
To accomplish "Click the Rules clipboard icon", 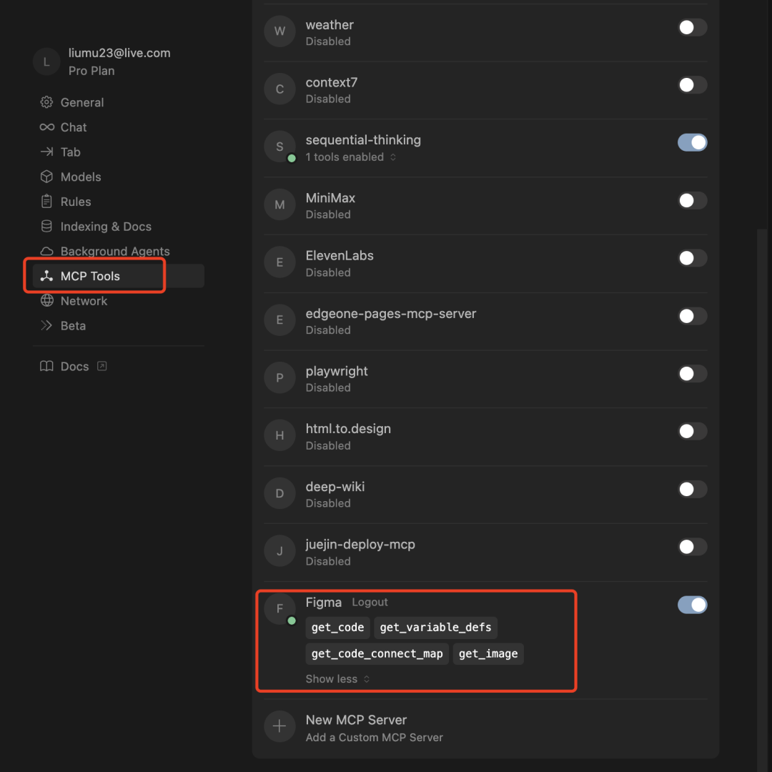I will click(x=46, y=202).
